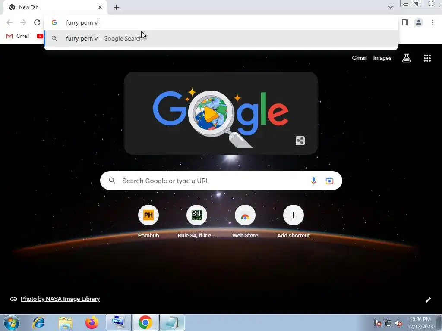The image size is (442, 331).
Task: Click the Action Center flag tray icon
Action: pos(378,323)
